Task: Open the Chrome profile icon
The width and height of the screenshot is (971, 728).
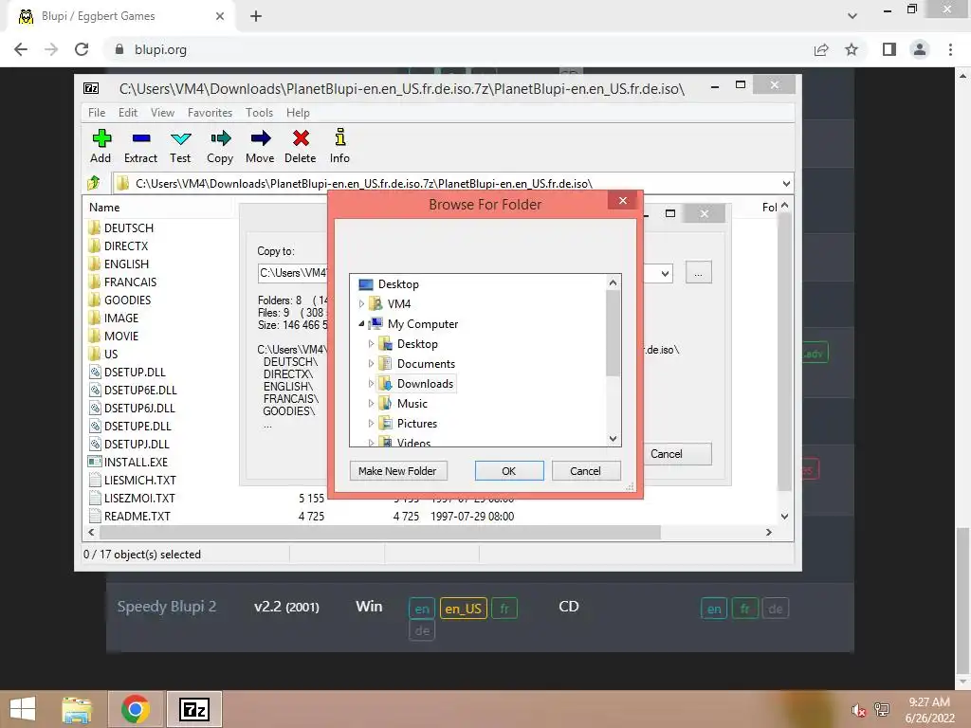Action: [x=920, y=49]
